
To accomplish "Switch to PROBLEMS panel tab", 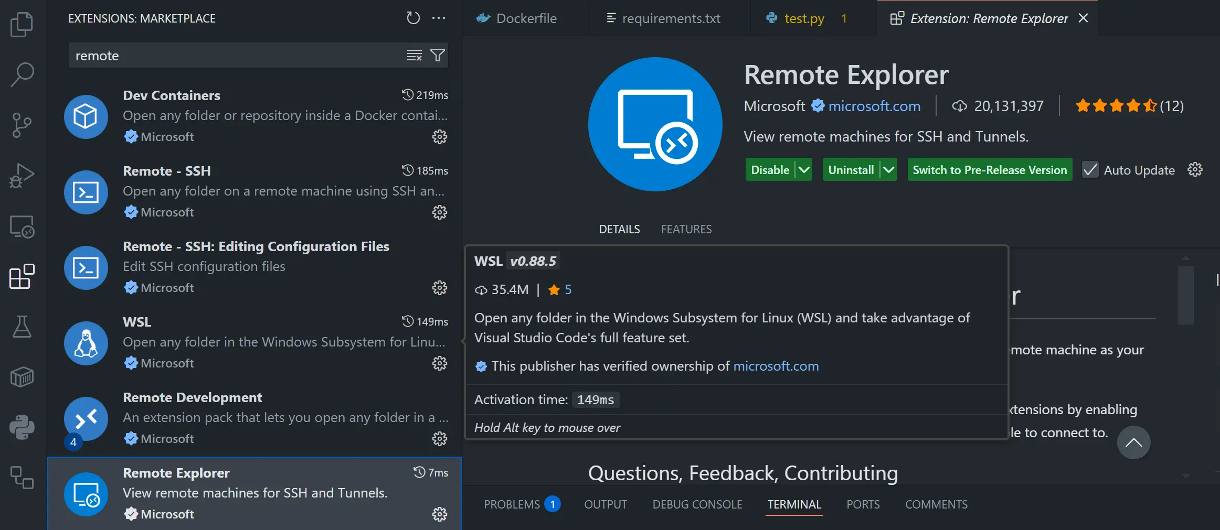I will tap(522, 504).
